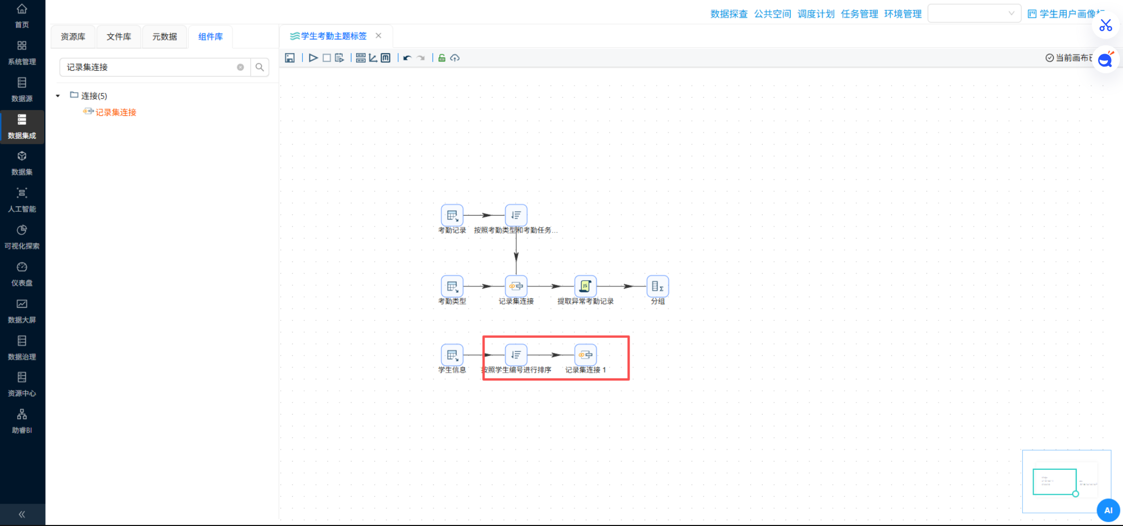
Task: Stop the running workflow
Action: coord(327,58)
